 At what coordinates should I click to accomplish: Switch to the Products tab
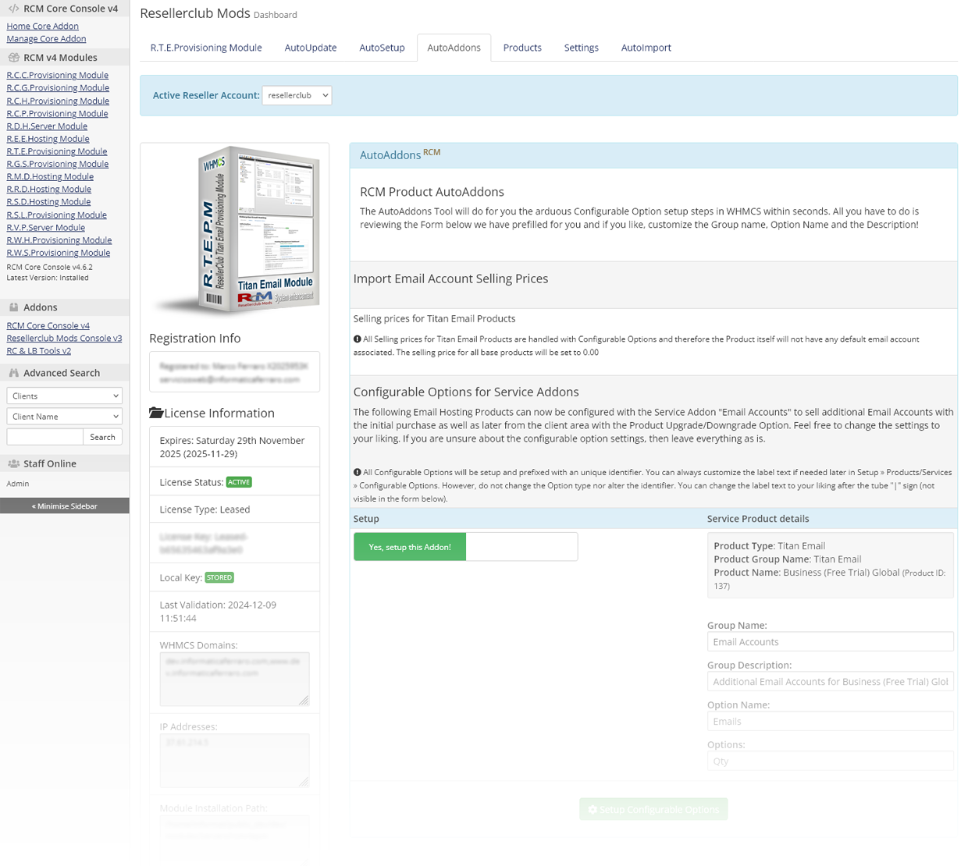tap(522, 48)
